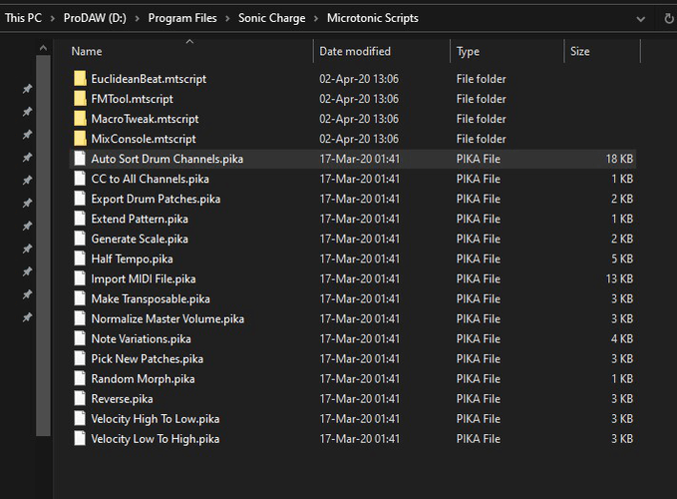677x499 pixels.
Task: Click the EuclideanBeat.mtscript folder icon
Action: click(80, 79)
